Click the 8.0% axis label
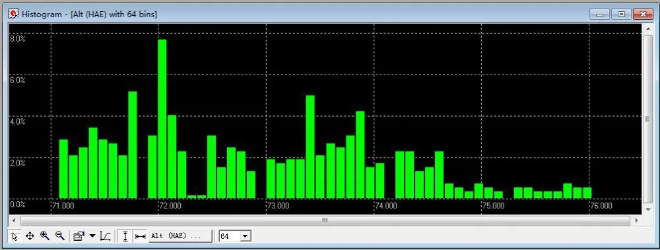This screenshot has height=250, width=660. (18, 38)
